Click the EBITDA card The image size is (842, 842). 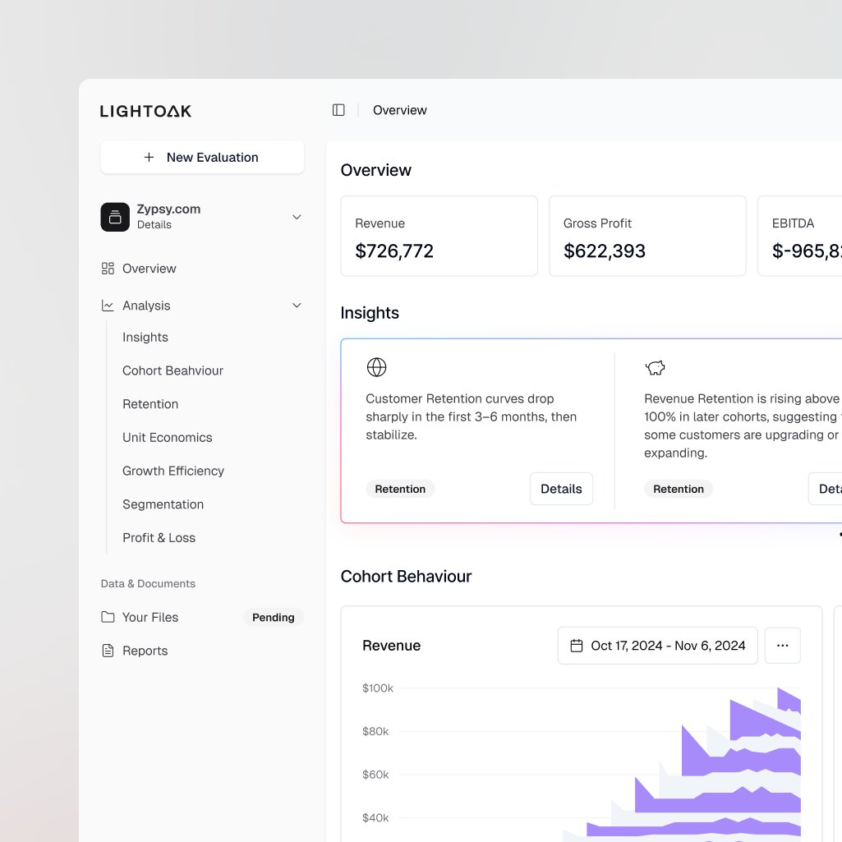(800, 237)
